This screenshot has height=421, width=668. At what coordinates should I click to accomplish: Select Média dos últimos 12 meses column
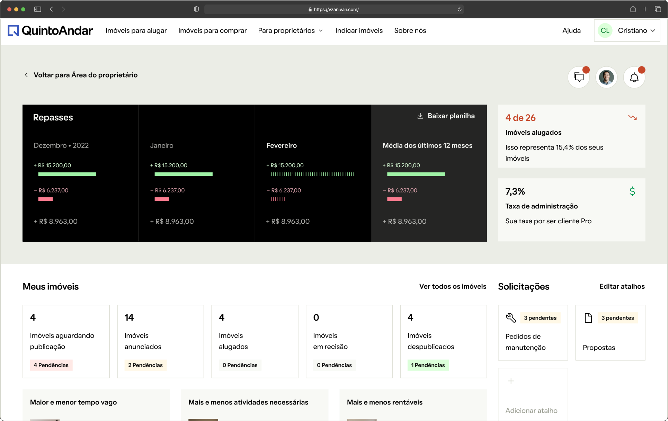429,173
